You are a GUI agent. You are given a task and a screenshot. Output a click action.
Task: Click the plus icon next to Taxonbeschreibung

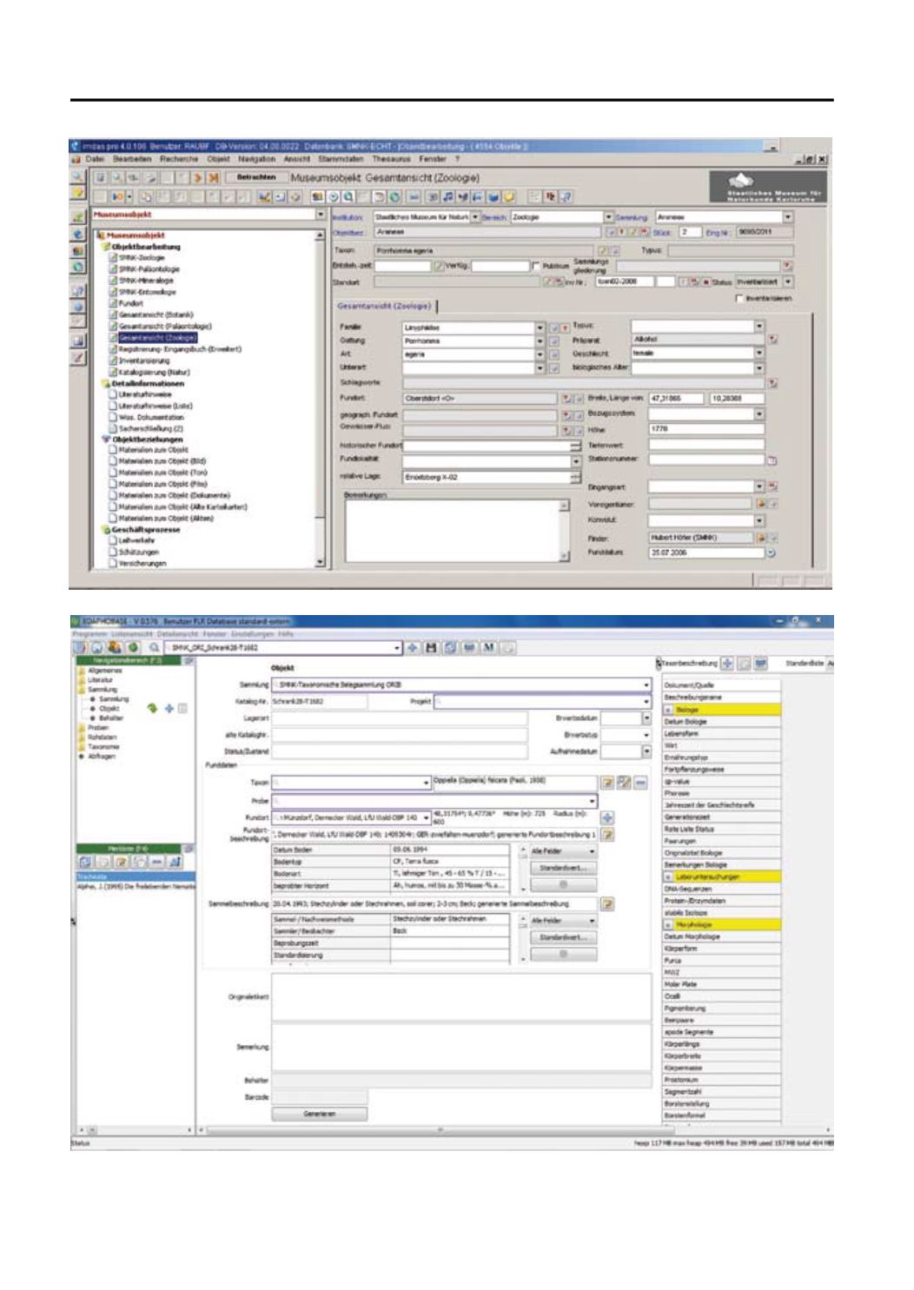point(727,664)
